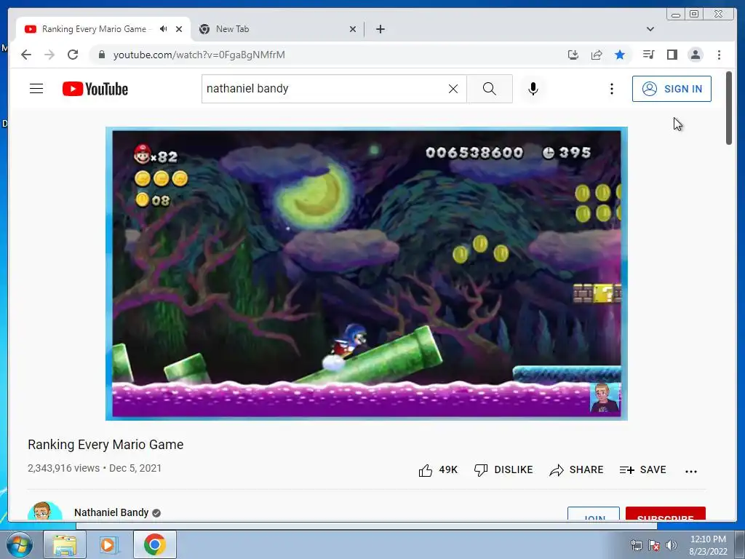The image size is (745, 559).
Task: Open Nathaniel Bandy channel name link
Action: pos(111,512)
